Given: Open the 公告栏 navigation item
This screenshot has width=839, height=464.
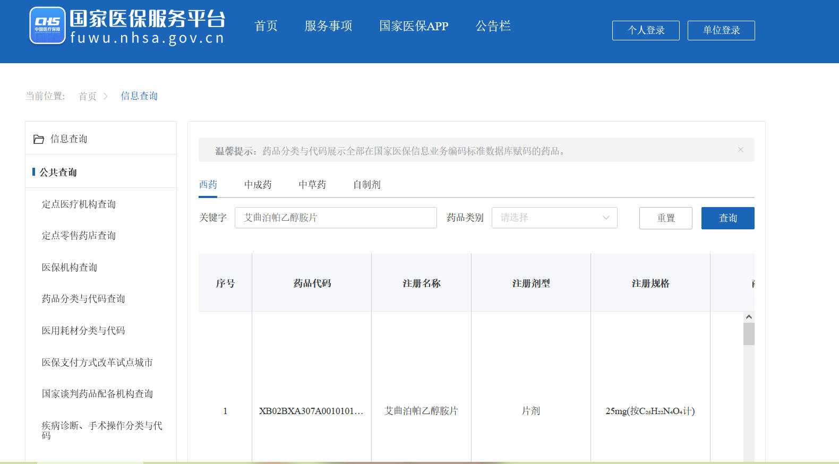Looking at the screenshot, I should pyautogui.click(x=493, y=26).
